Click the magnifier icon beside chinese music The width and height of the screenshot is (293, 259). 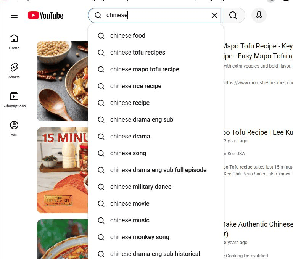coord(101,220)
